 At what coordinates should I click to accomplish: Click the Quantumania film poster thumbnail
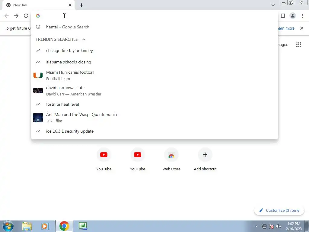pos(38,118)
